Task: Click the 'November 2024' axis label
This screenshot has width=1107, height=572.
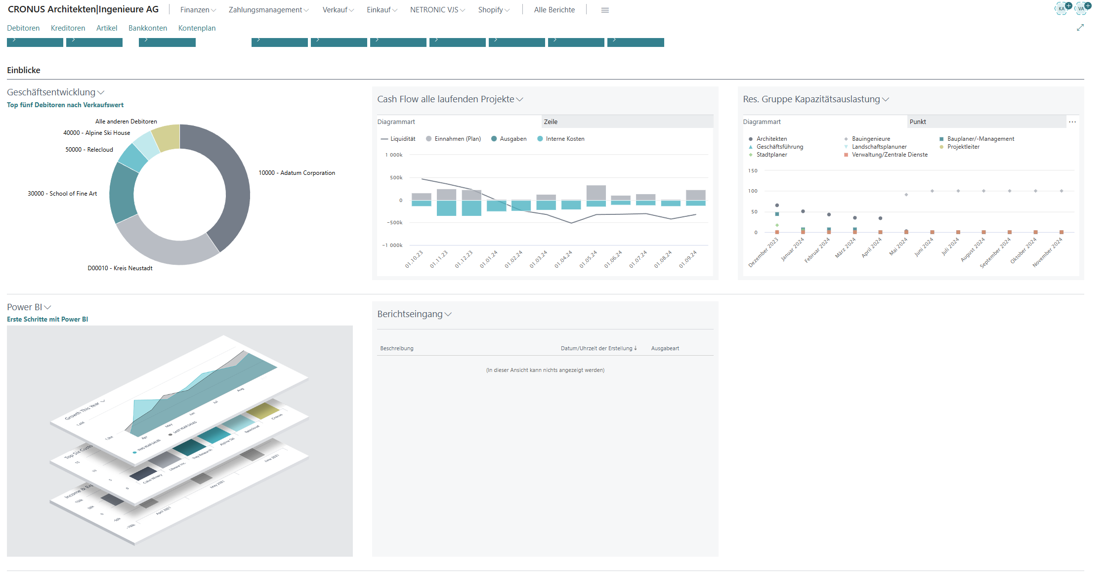Action: click(1047, 253)
